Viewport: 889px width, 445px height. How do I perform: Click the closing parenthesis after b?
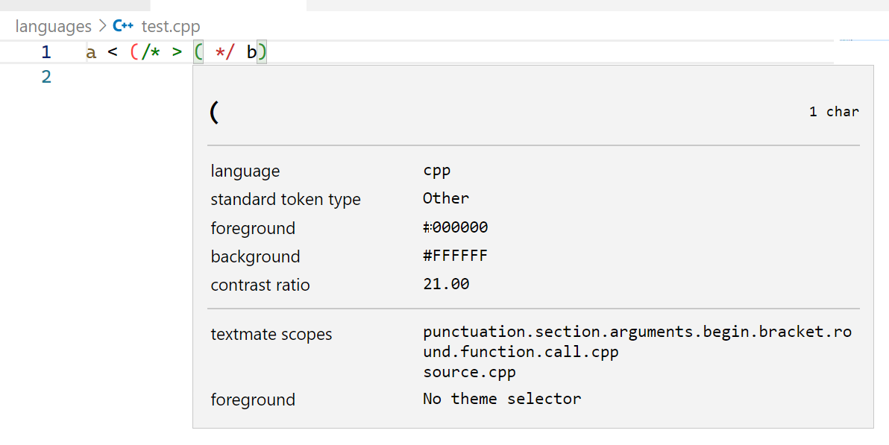click(262, 51)
